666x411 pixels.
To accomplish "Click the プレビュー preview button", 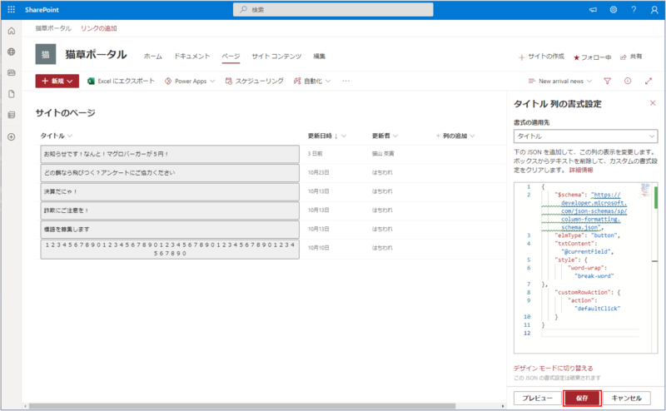I will point(537,399).
